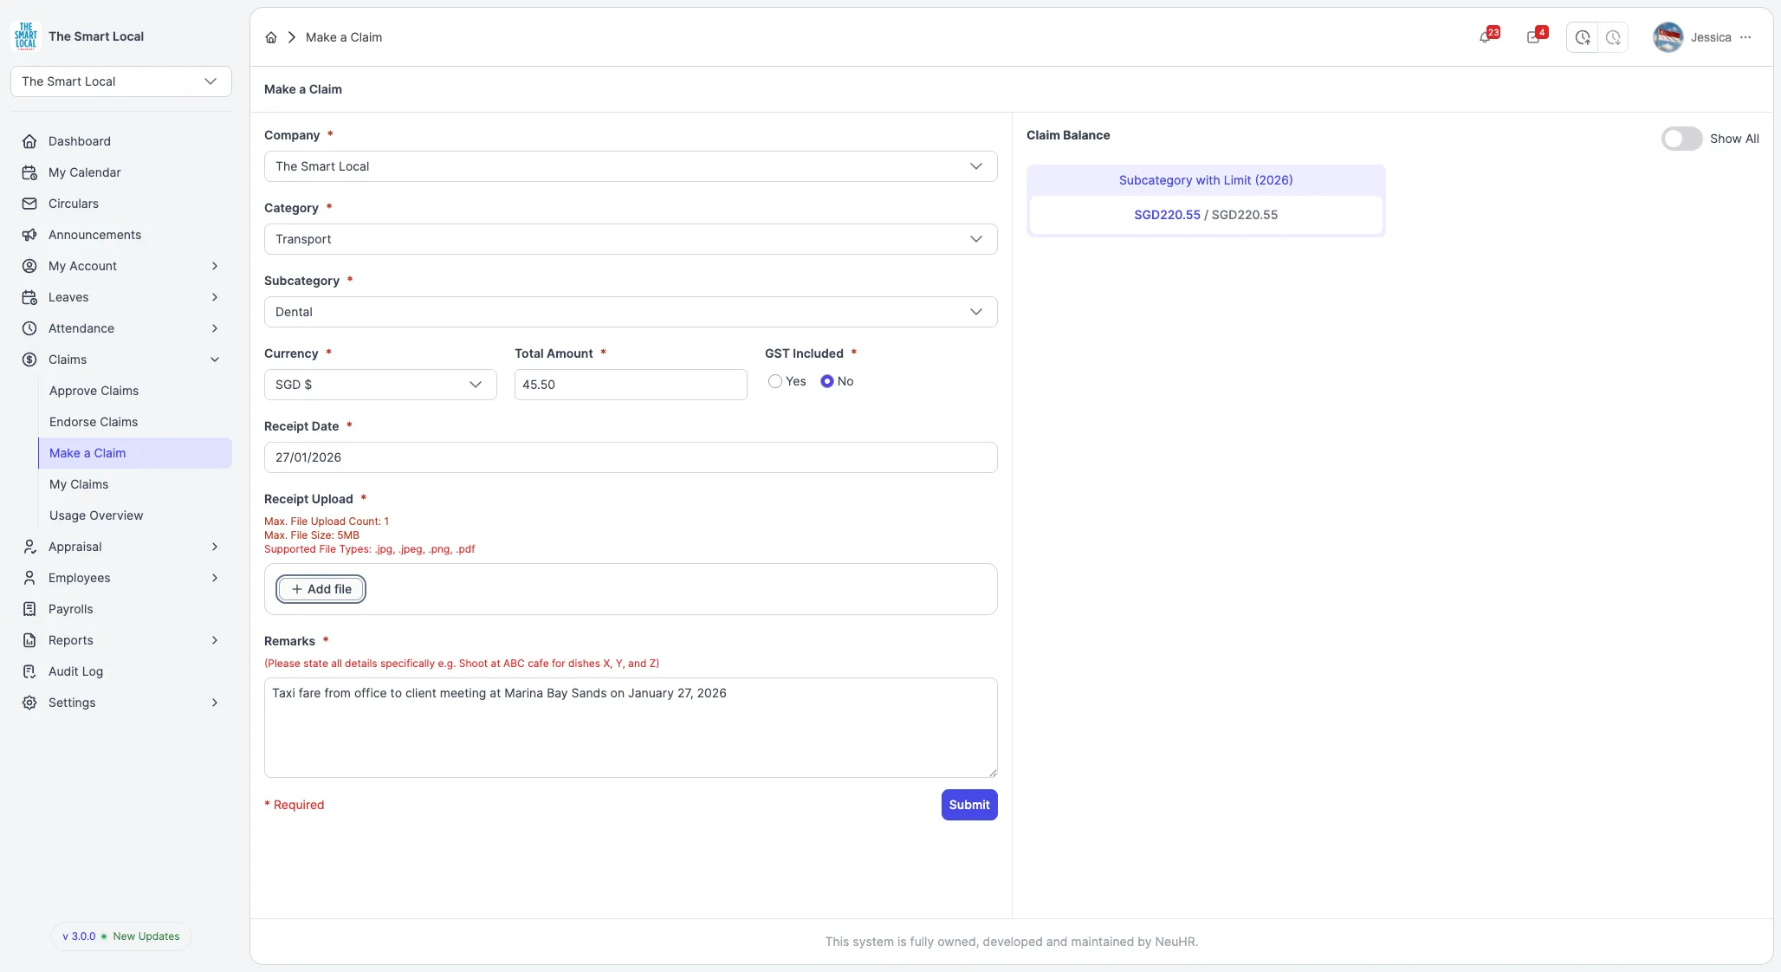Select No for GST Included
Viewport: 1781px width, 972px height.
click(827, 381)
